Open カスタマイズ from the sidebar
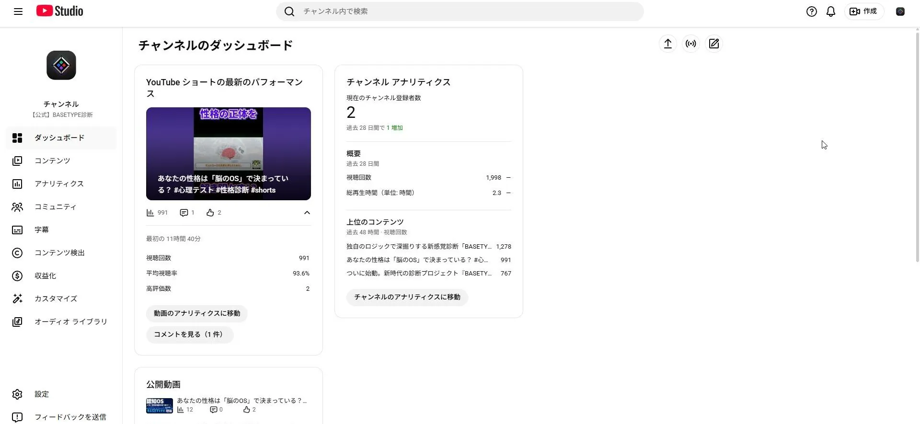The width and height of the screenshot is (920, 424). point(56,298)
